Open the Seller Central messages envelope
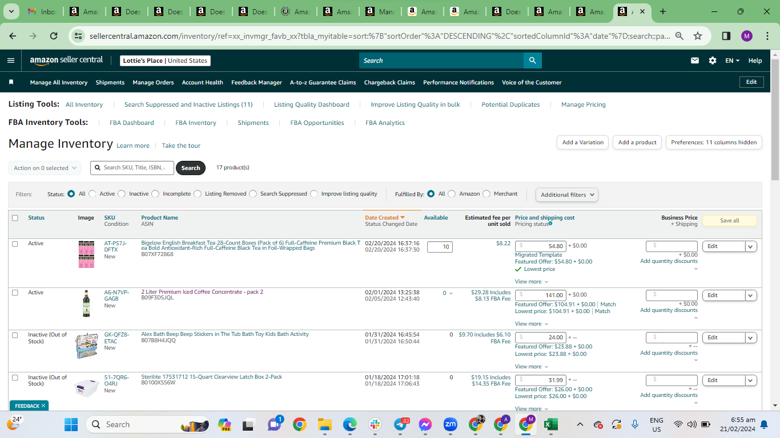This screenshot has width=780, height=438. click(x=695, y=60)
